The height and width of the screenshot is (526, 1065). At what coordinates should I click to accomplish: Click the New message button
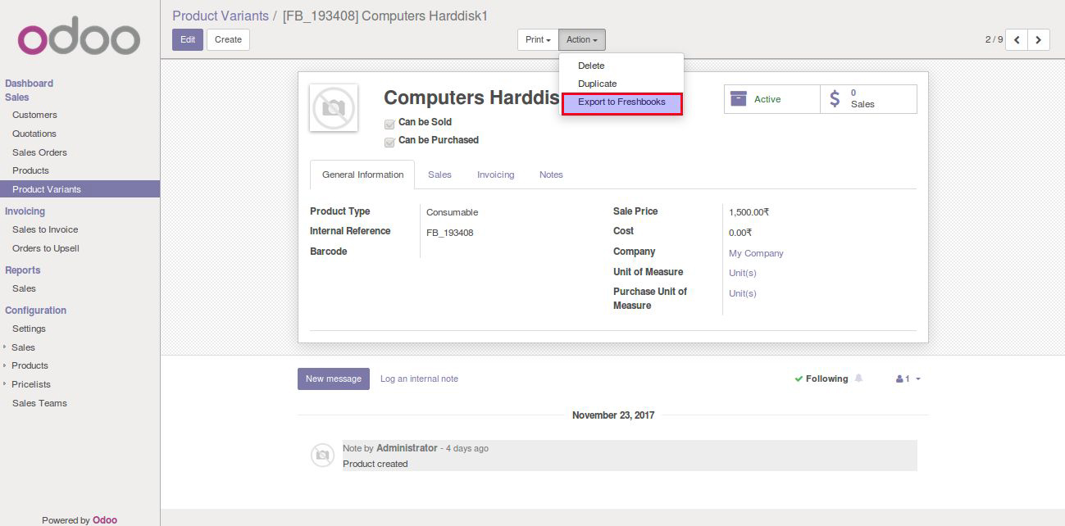tap(334, 379)
